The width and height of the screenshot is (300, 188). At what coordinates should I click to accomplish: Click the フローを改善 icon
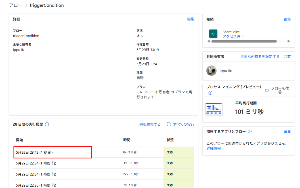[267, 90]
